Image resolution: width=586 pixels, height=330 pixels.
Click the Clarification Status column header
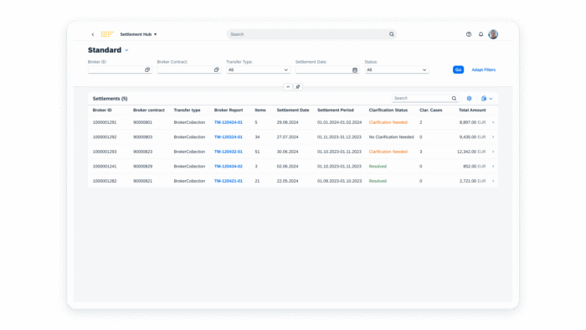click(388, 111)
